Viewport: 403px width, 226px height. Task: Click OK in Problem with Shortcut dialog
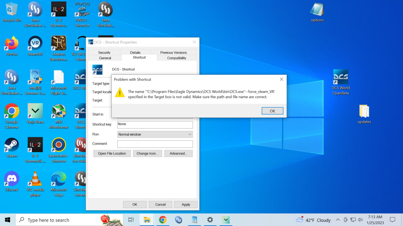click(x=272, y=111)
